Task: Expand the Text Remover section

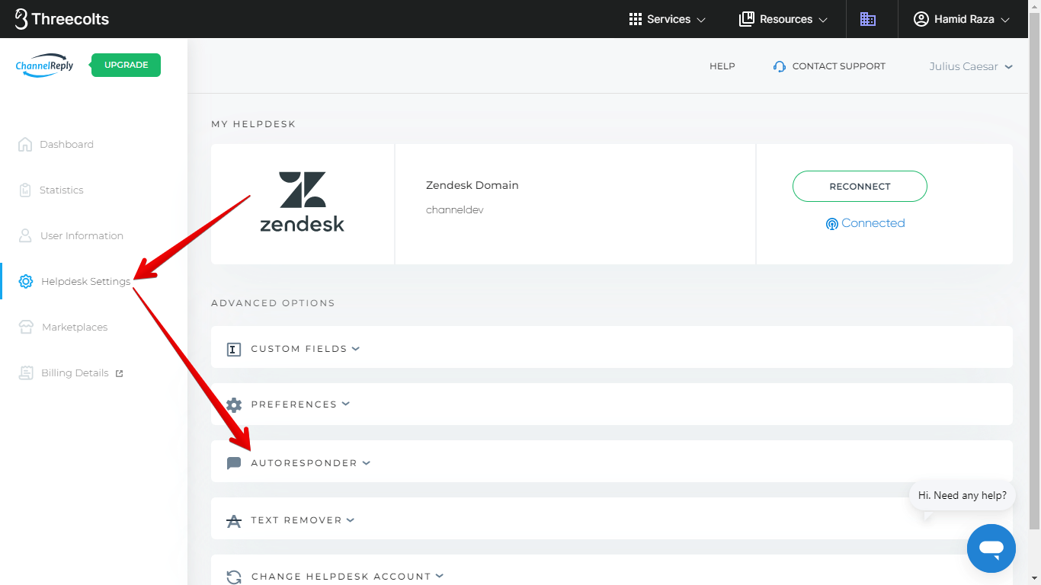Action: (x=612, y=519)
